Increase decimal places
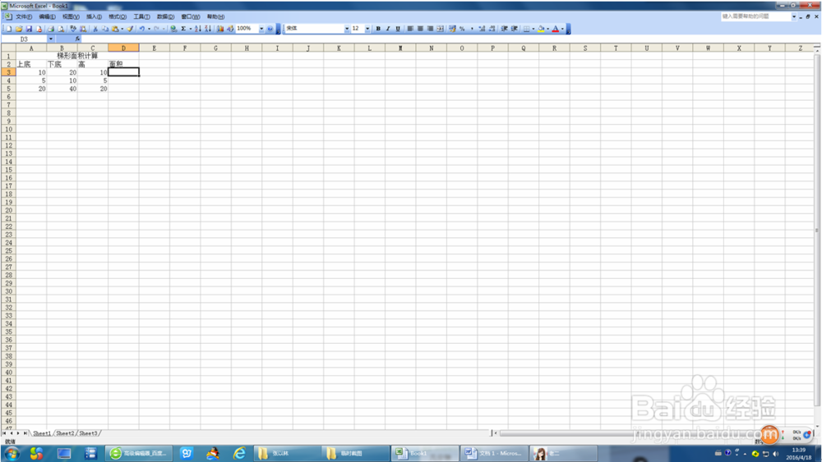The width and height of the screenshot is (822, 462). tap(482, 29)
